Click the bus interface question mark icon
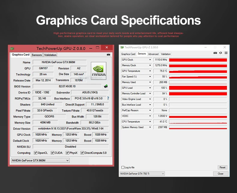237x193 pixels. [108, 98]
